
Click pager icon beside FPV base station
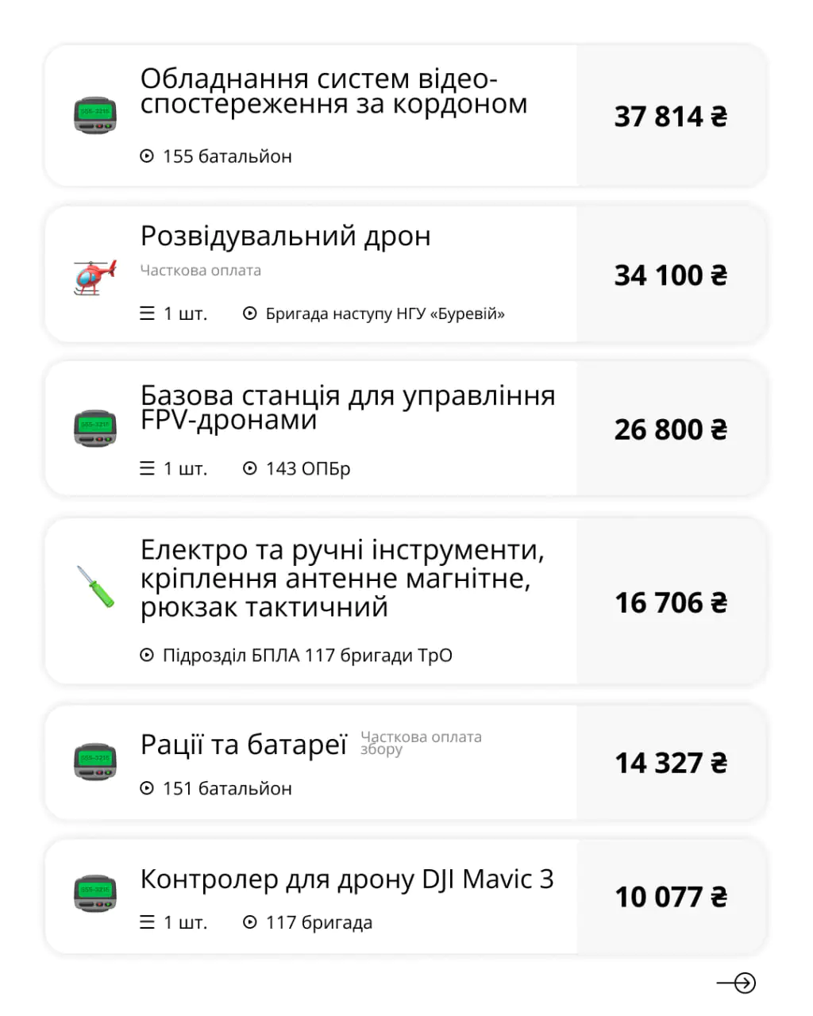(x=95, y=428)
